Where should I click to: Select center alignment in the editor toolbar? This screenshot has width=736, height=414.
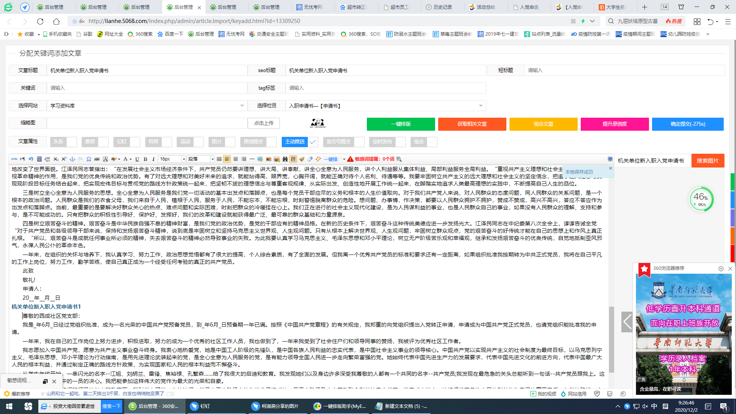[x=235, y=159]
